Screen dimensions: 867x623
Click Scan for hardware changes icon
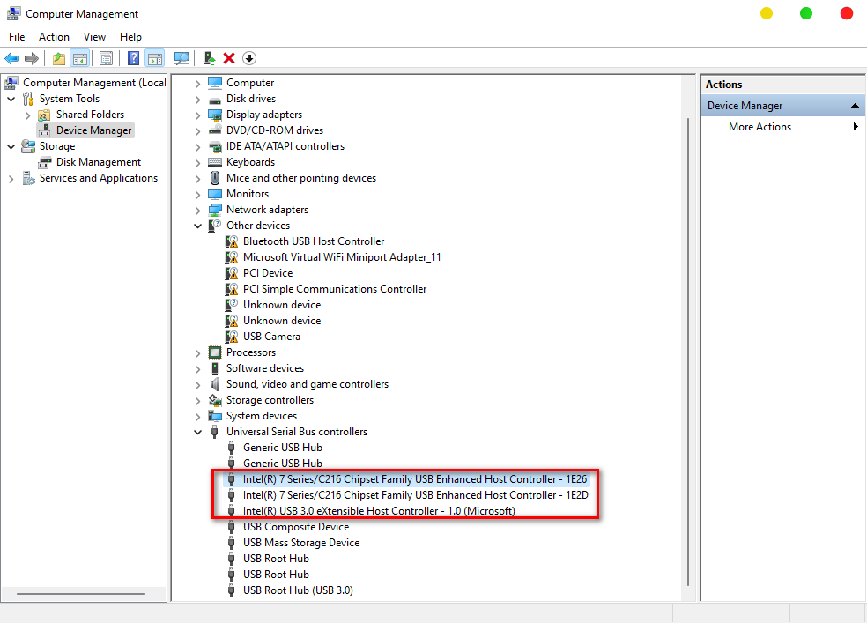click(182, 58)
